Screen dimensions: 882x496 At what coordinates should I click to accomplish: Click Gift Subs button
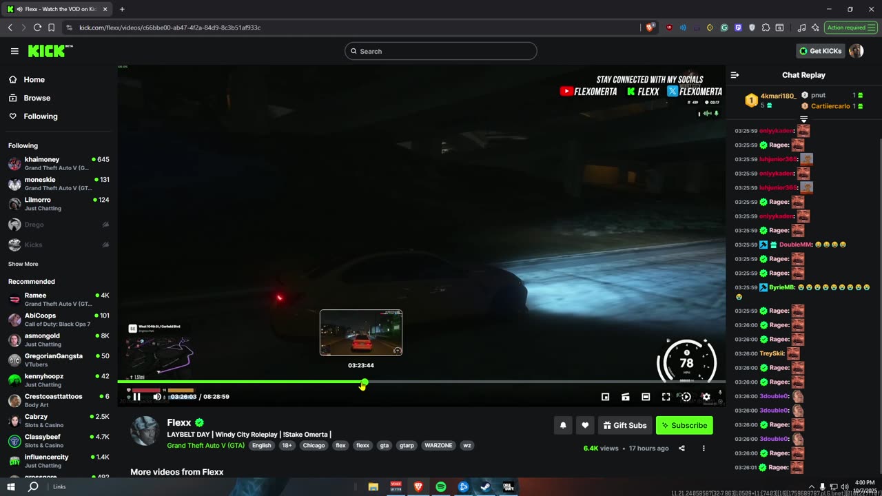[625, 425]
